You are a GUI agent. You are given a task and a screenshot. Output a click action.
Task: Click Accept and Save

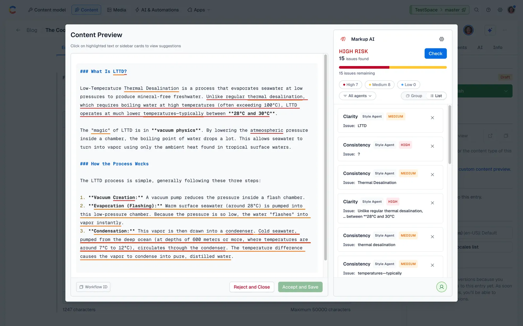click(x=300, y=287)
